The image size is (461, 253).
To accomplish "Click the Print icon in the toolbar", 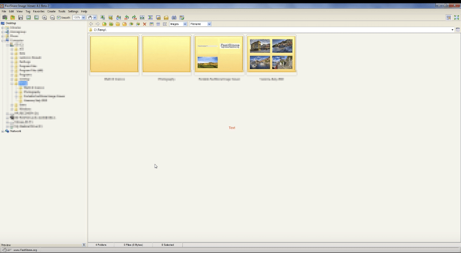I will pos(174,17).
